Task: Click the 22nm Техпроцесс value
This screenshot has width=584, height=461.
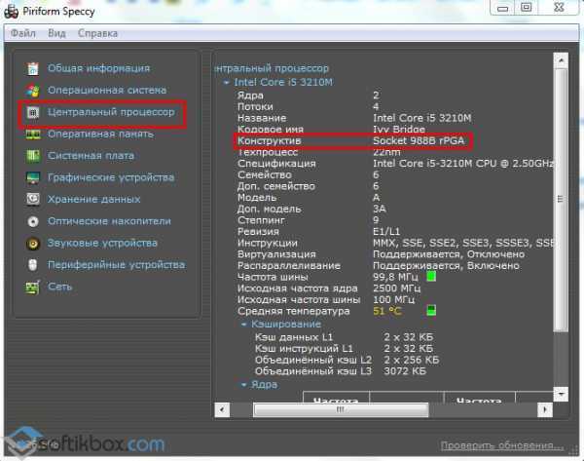Action: [x=386, y=152]
